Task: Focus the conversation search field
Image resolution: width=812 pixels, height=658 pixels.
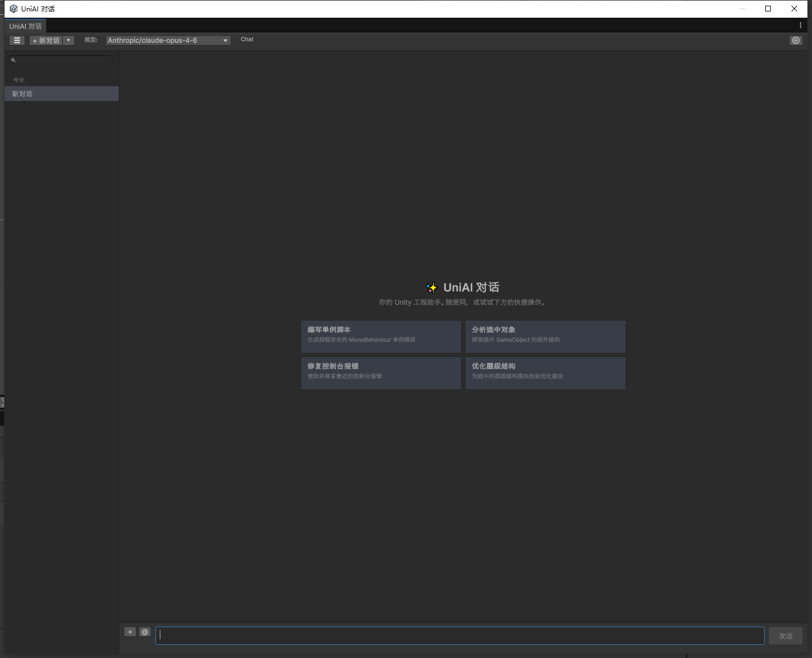Action: point(61,60)
